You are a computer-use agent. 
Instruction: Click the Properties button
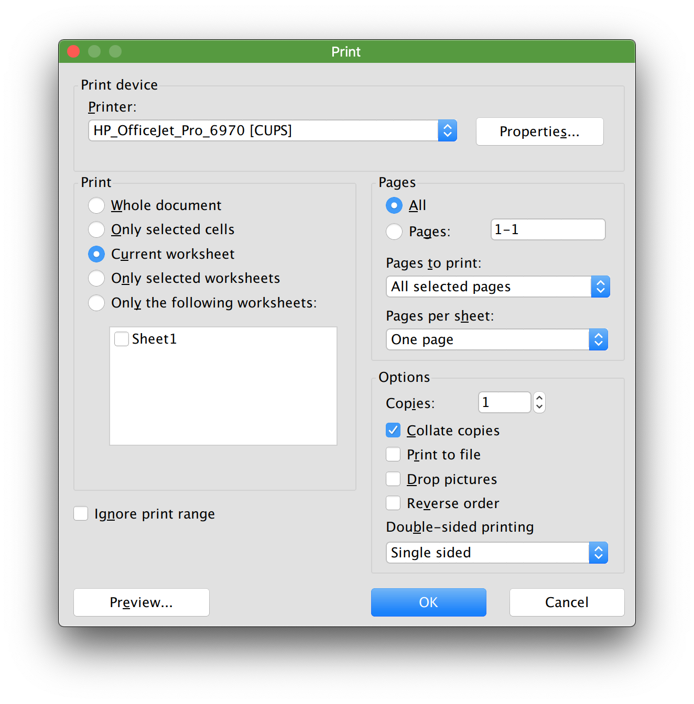(x=539, y=131)
